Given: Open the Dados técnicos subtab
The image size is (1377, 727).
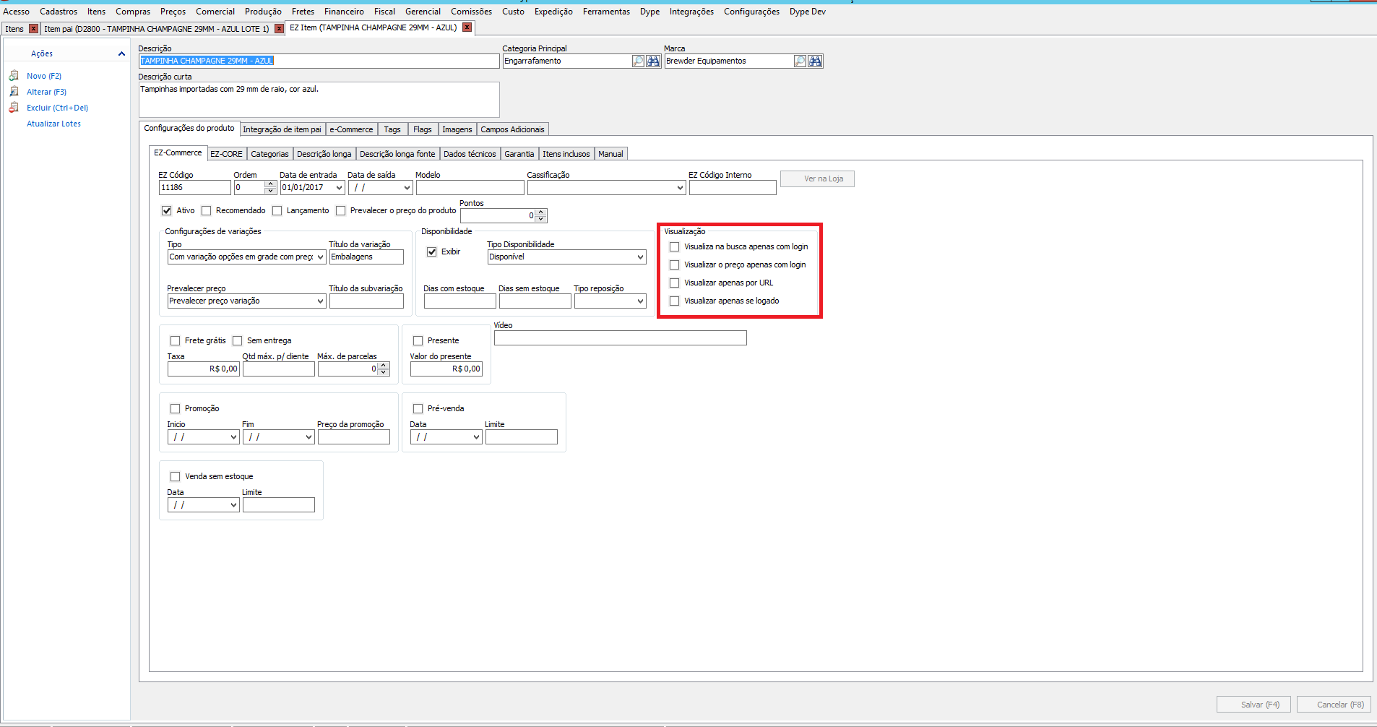Looking at the screenshot, I should (470, 154).
